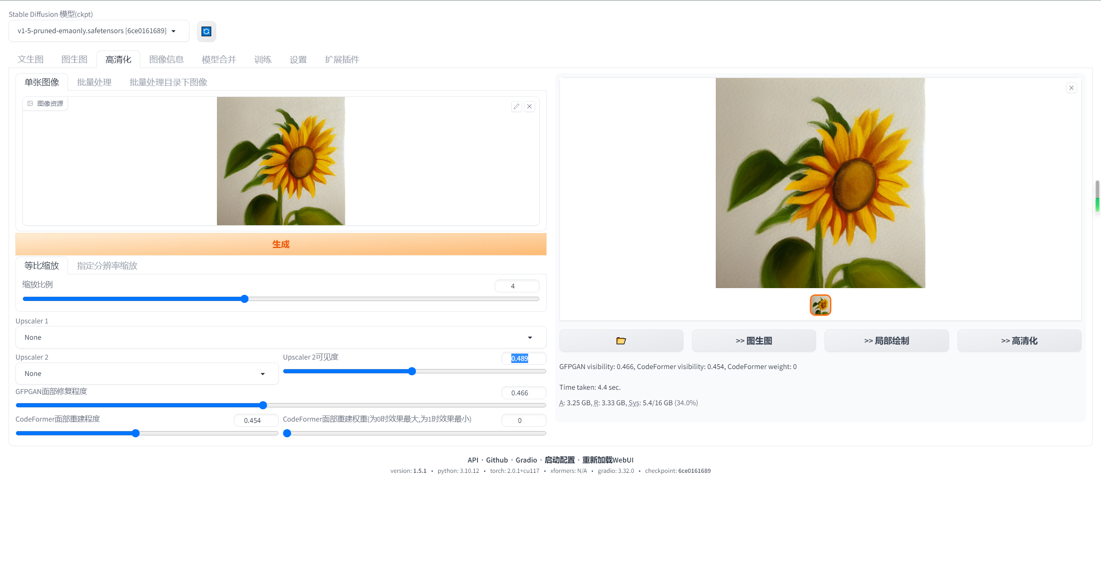Click the CodeFormer面部重建程度 value field
1101x565 pixels.
click(x=256, y=420)
